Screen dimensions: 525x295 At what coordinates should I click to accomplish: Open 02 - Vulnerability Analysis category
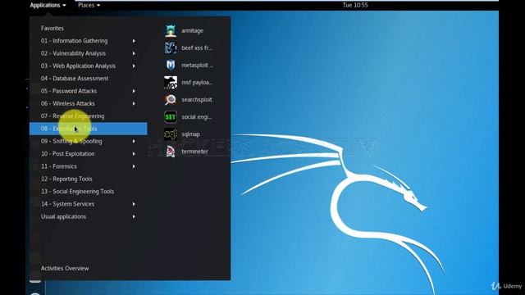89,53
